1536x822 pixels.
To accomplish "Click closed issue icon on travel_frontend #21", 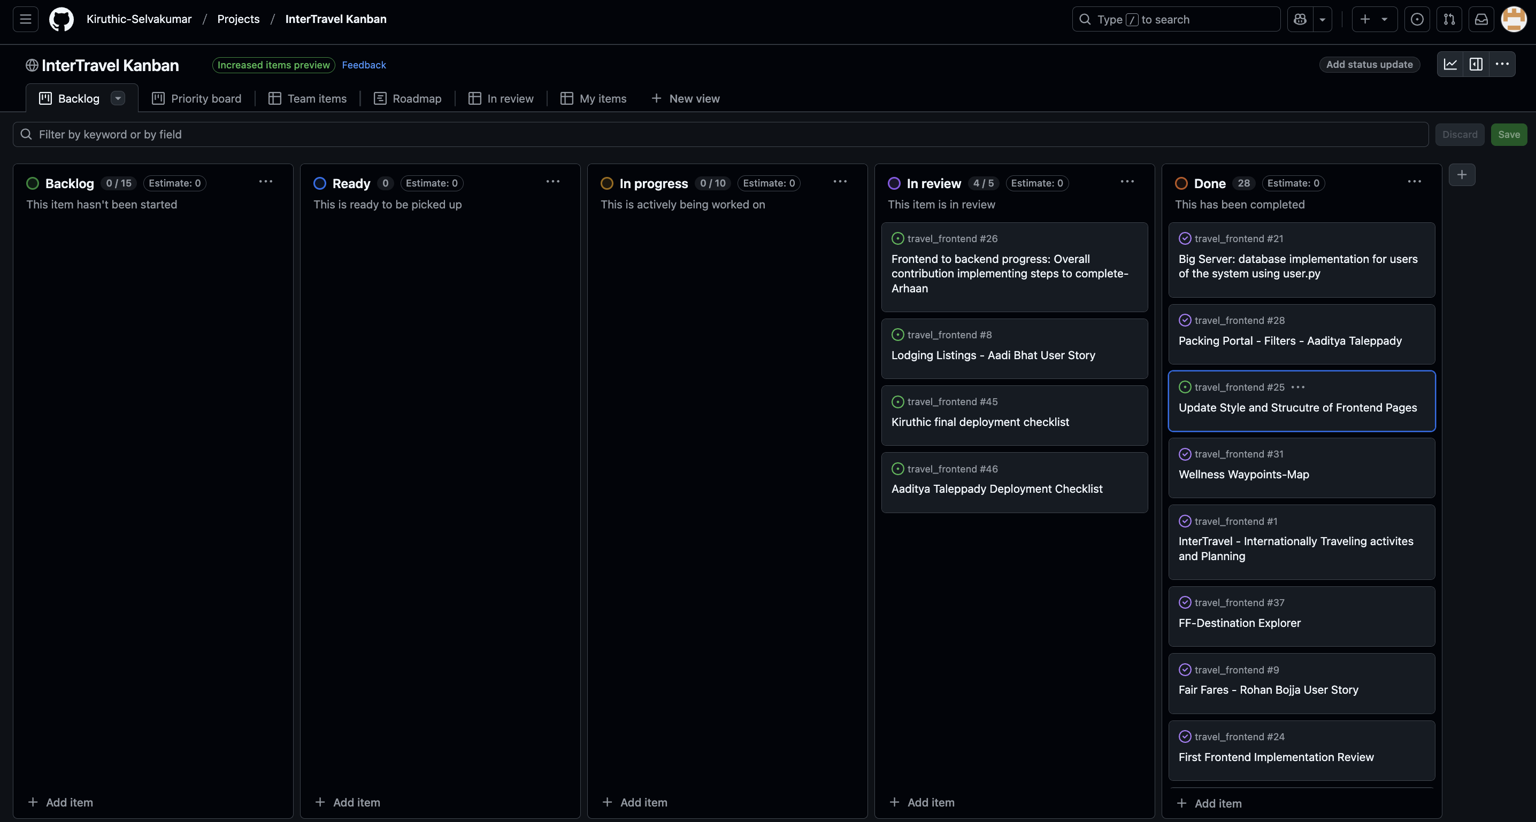I will (x=1185, y=238).
